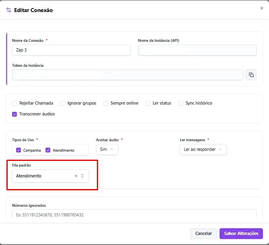Uncheck the Atendimento usage type checkbox
Screen dimensions: 269x245
pyautogui.click(x=48, y=150)
